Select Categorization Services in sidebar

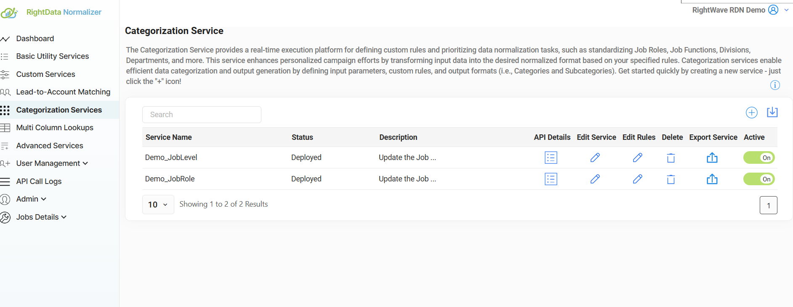click(59, 110)
